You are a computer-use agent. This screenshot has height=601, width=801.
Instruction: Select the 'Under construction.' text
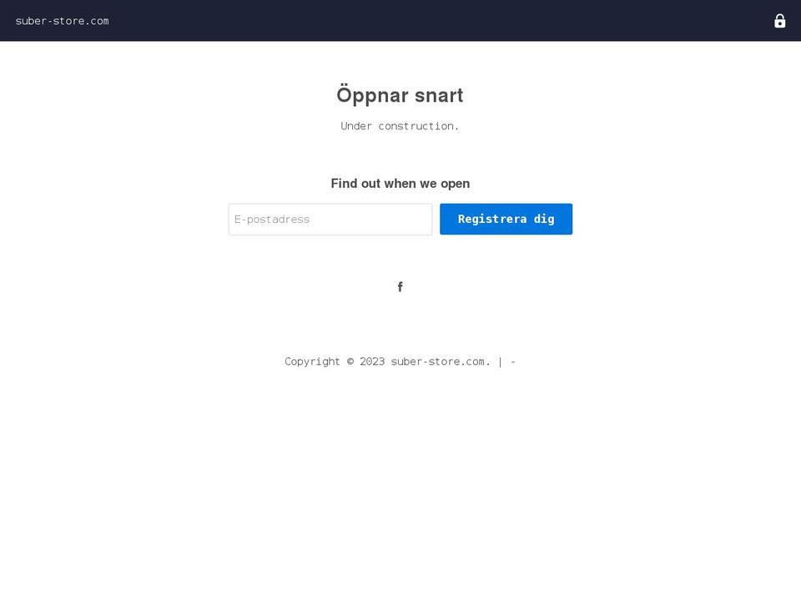pyautogui.click(x=400, y=126)
